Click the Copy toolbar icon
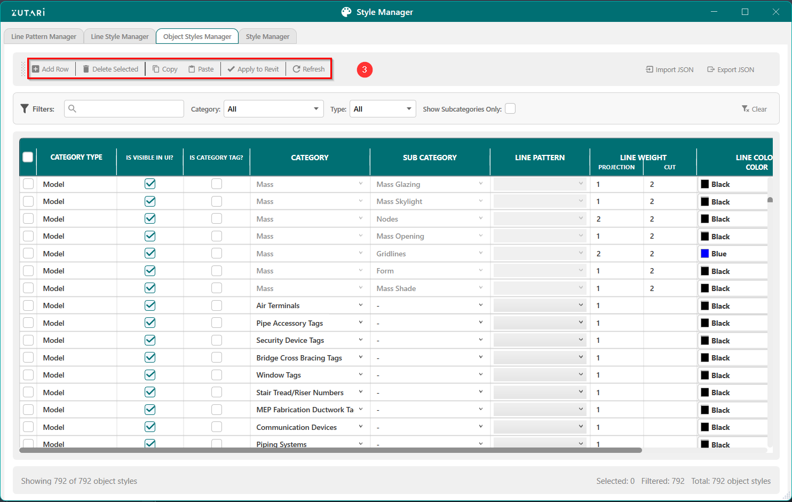Viewport: 792px width, 502px height. click(156, 69)
